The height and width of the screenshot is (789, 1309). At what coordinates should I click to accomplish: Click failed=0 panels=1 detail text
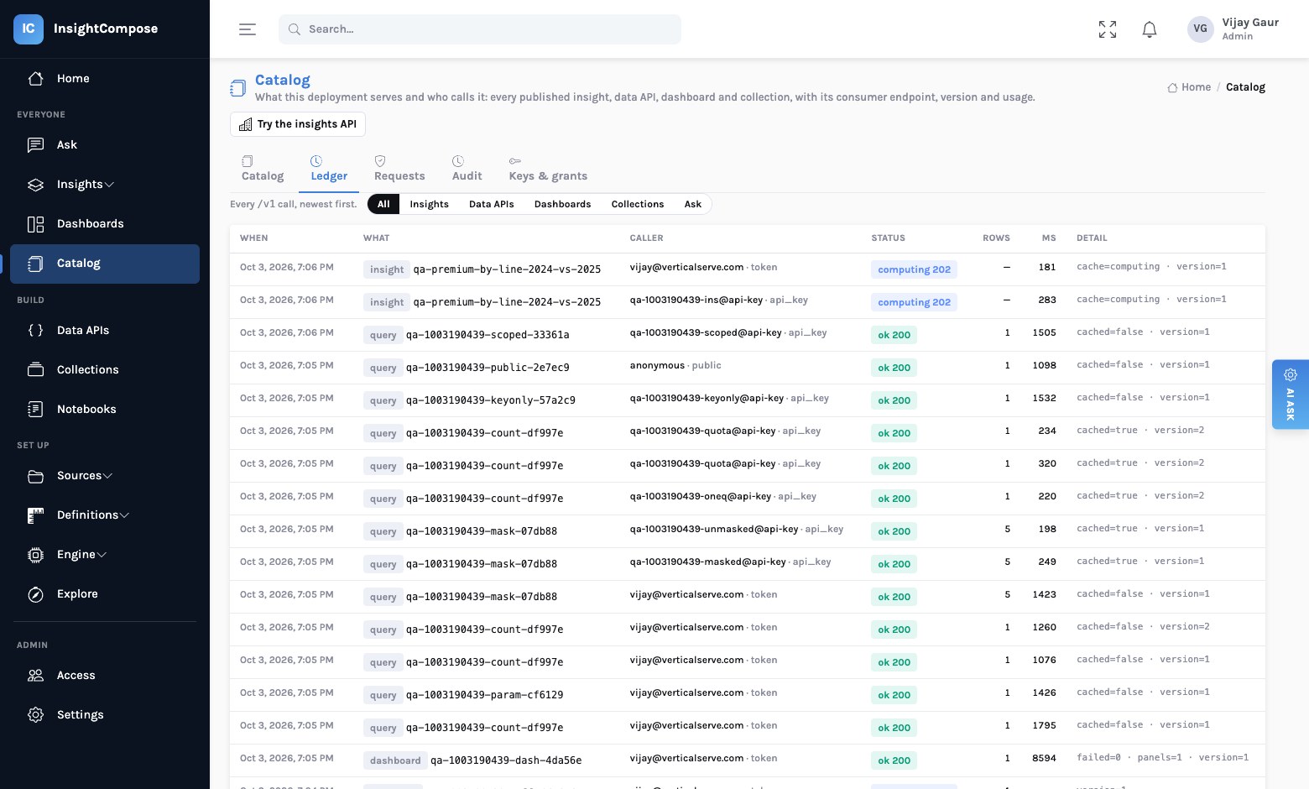click(x=1162, y=758)
